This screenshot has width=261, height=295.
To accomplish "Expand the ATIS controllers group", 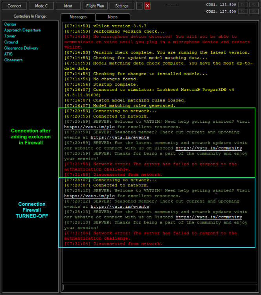I will pyautogui.click(x=8, y=54).
